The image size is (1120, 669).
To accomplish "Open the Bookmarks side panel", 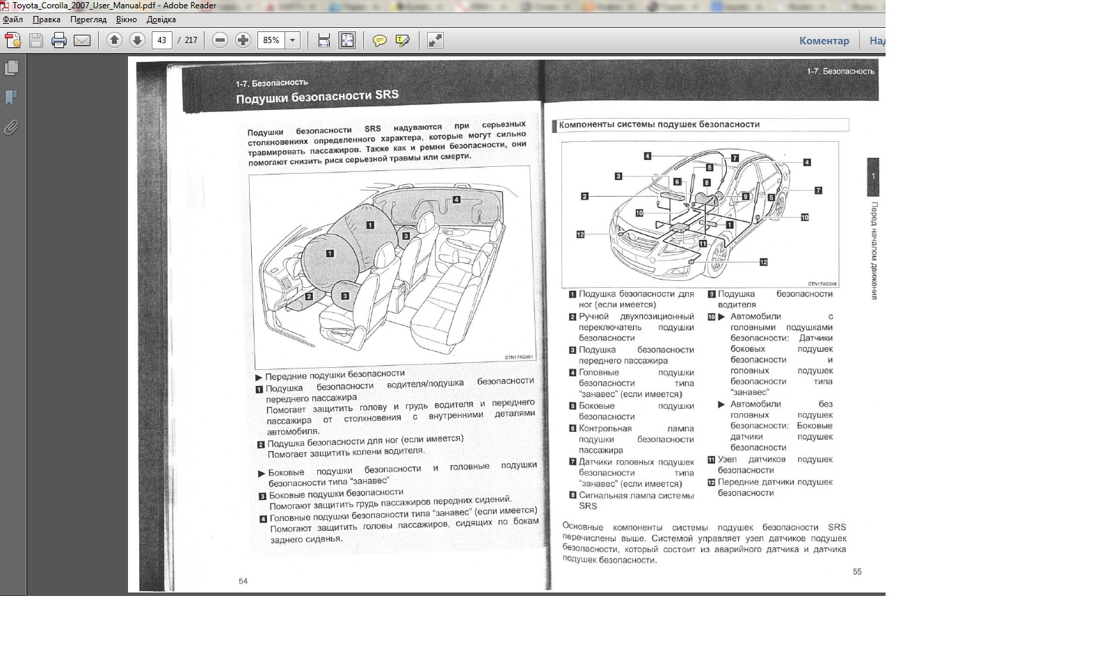I will click(12, 98).
